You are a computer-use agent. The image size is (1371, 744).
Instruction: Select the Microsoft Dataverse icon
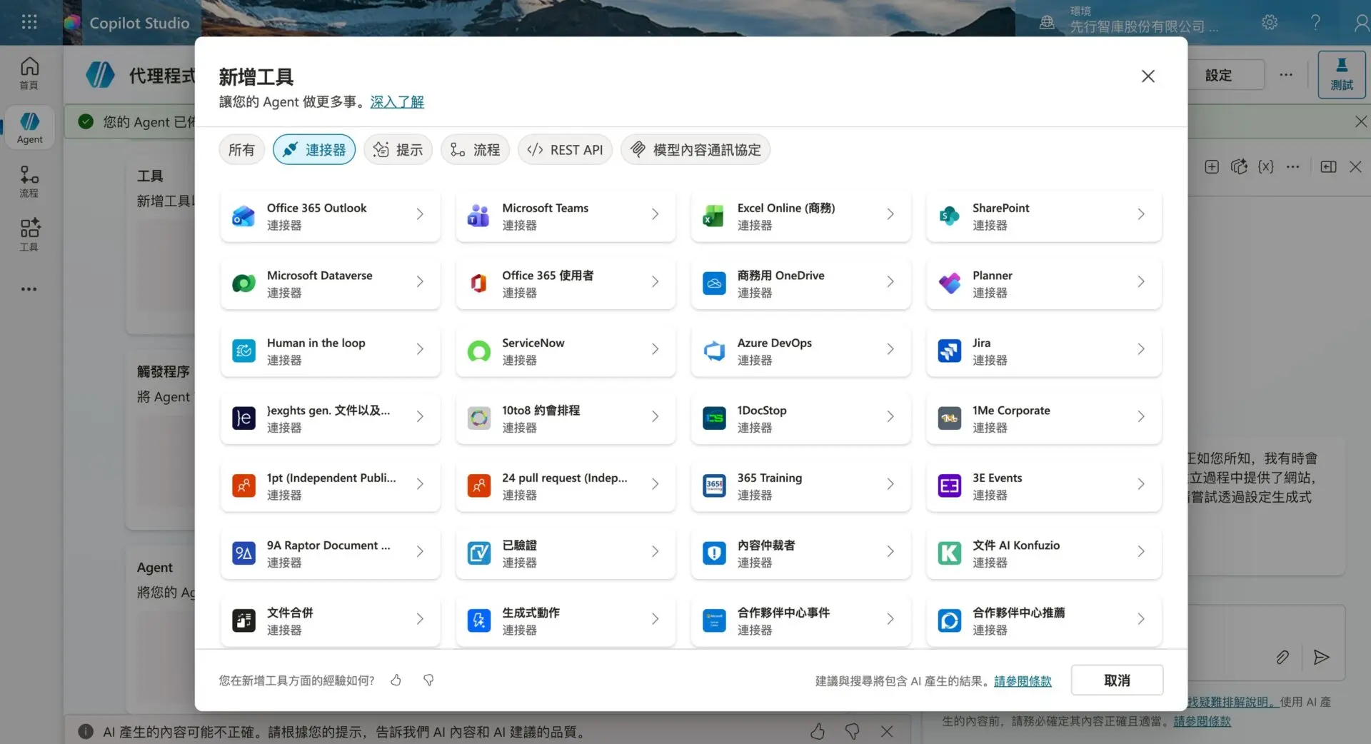point(243,283)
